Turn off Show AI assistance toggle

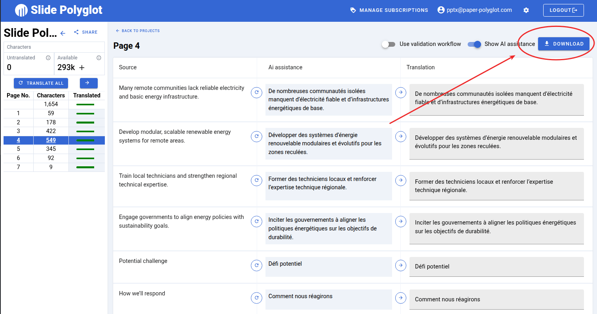[474, 44]
